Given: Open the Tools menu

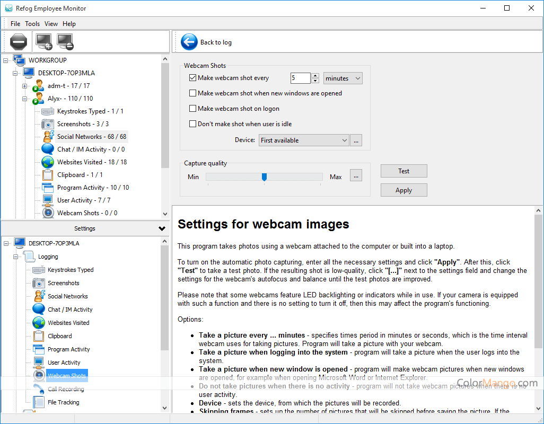Looking at the screenshot, I should [x=32, y=24].
